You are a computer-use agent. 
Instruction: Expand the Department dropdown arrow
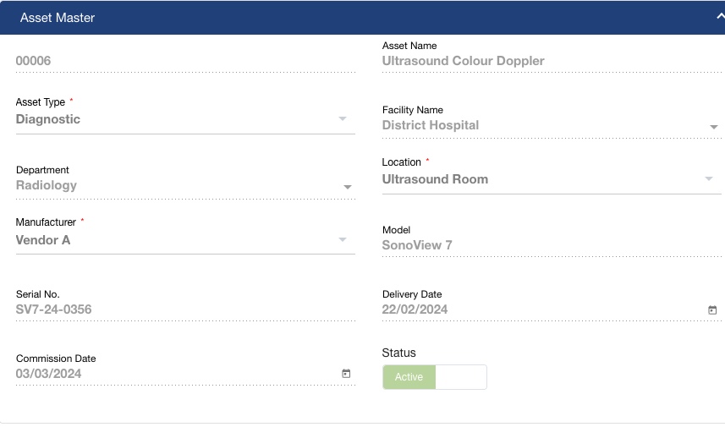(x=348, y=187)
